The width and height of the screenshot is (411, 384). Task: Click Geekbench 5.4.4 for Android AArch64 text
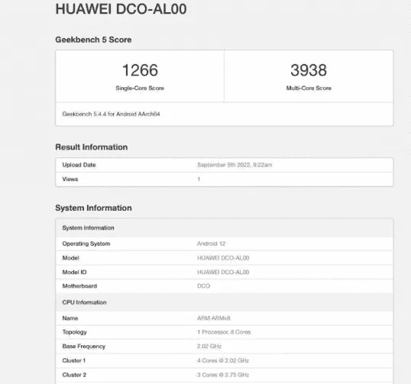111,114
